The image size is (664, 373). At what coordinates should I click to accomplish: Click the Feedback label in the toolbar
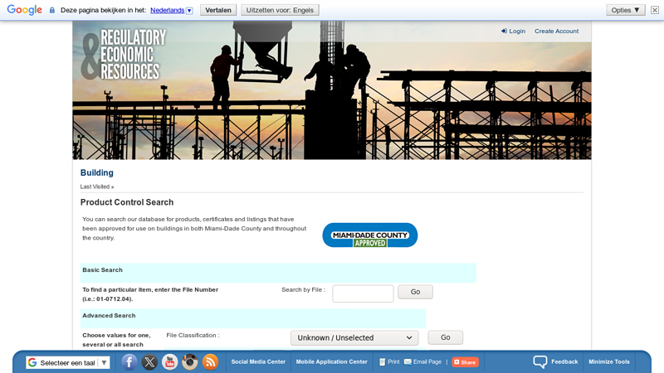pos(564,362)
